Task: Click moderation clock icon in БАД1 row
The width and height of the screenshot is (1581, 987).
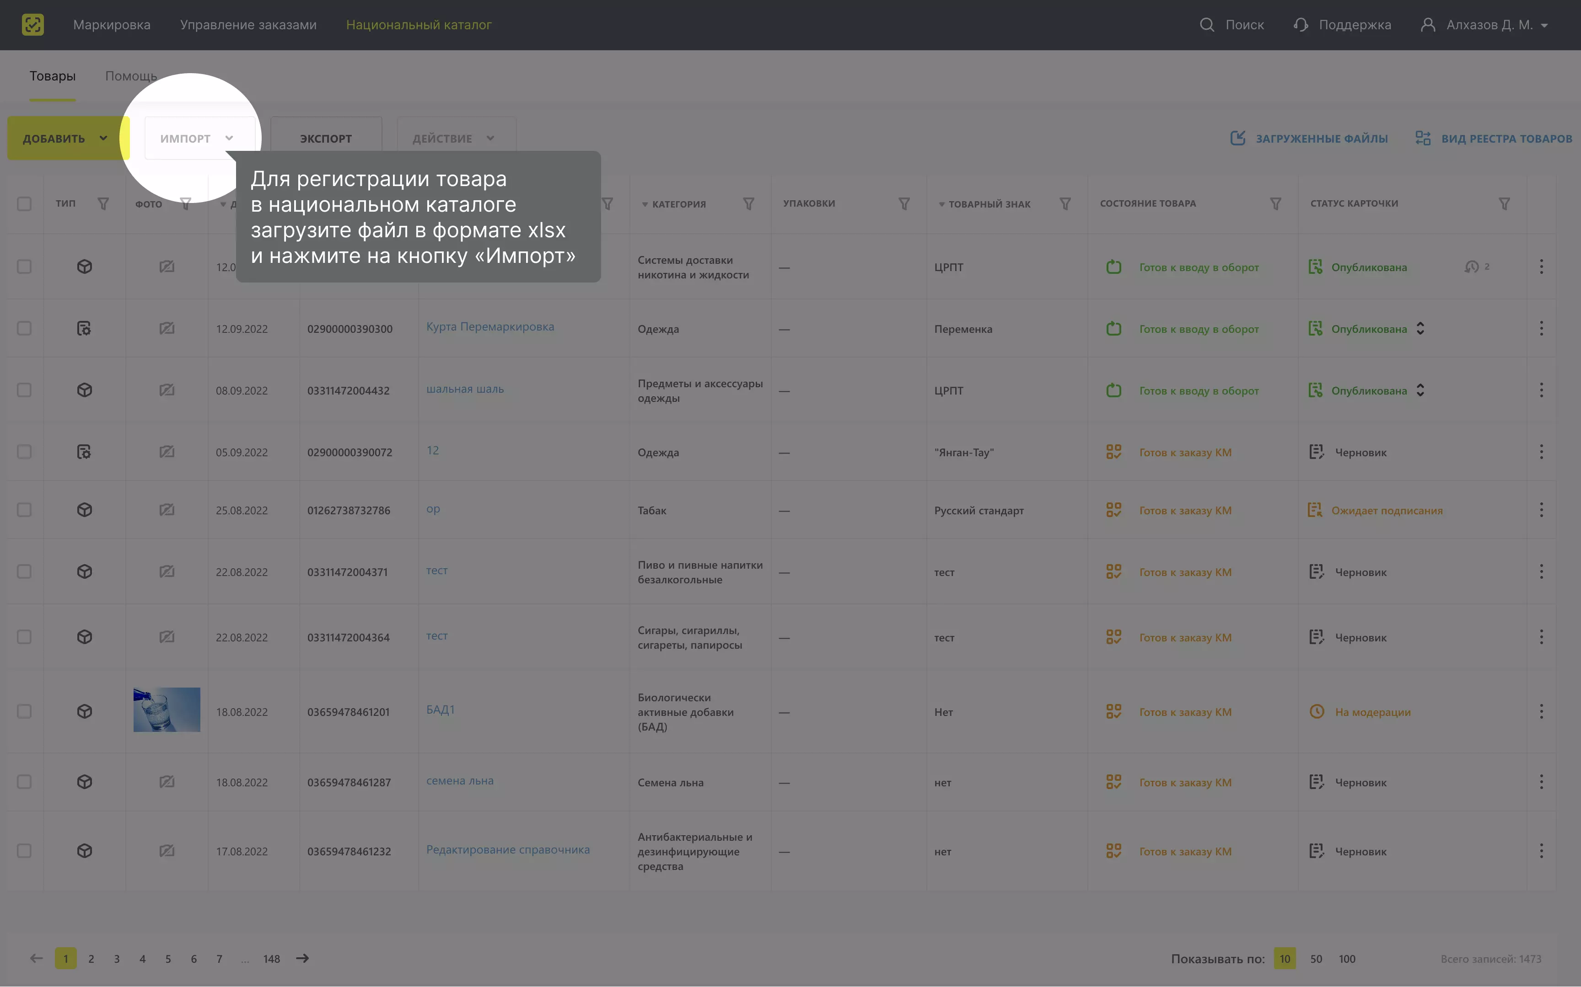Action: [1317, 711]
